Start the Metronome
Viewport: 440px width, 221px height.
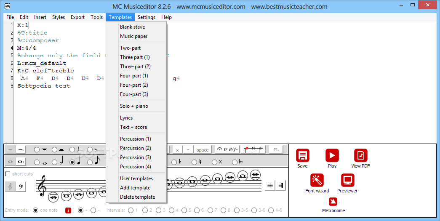(333, 202)
